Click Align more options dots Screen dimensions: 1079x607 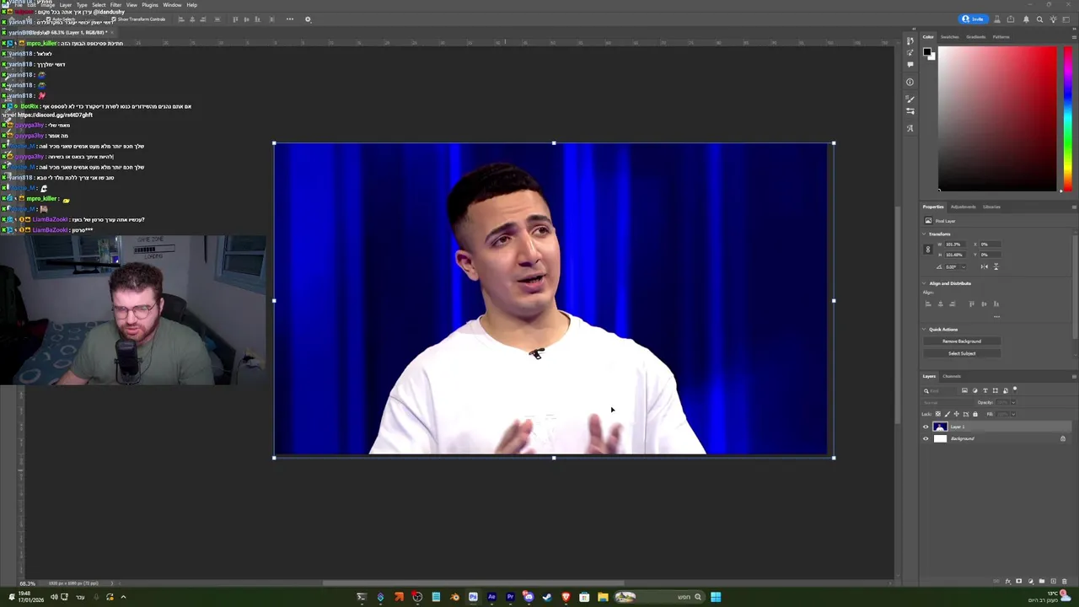(996, 317)
